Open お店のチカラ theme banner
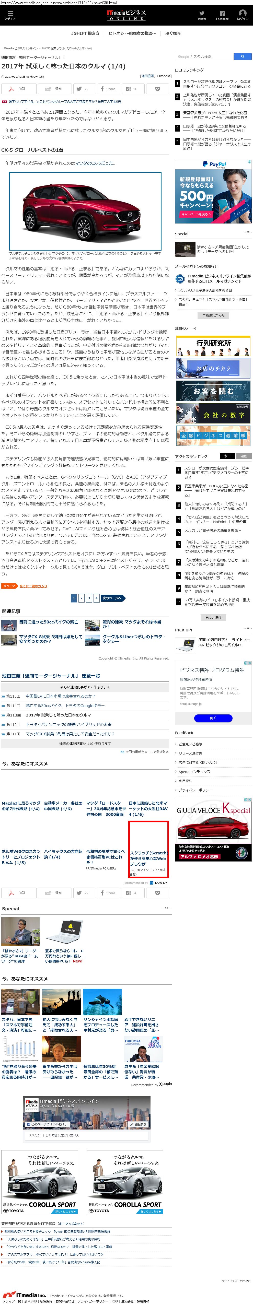This screenshot has height=1306, width=253. 213,368
